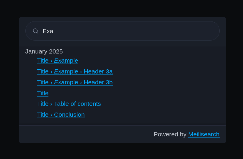Click the "Powered by" footer text
This screenshot has width=243, height=159.
pyautogui.click(x=170, y=134)
